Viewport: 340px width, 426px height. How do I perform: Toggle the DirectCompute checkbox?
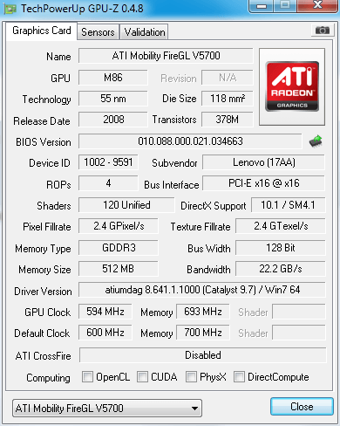[x=239, y=376]
